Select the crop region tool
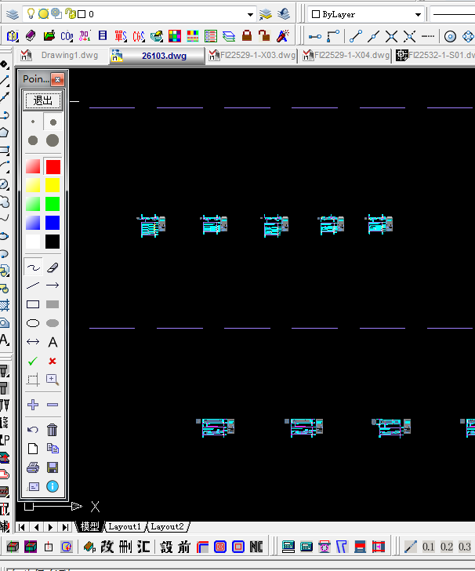Viewport: 475px width, 571px height. 33,380
